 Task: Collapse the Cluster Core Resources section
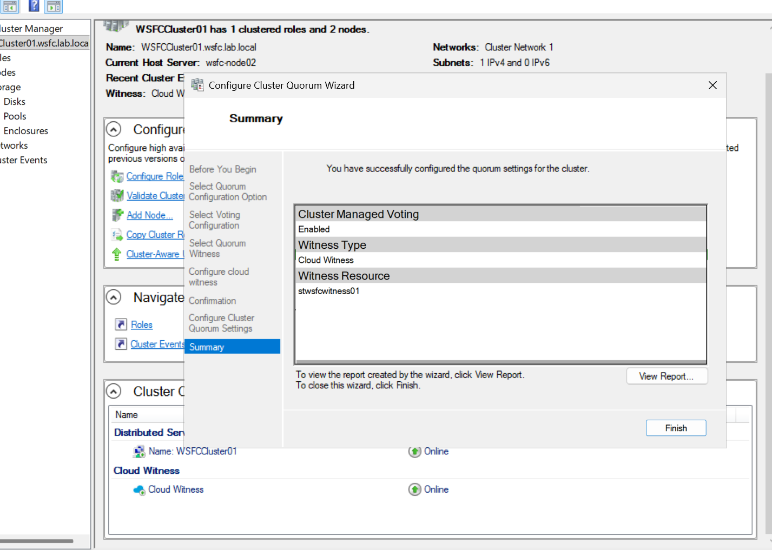114,391
